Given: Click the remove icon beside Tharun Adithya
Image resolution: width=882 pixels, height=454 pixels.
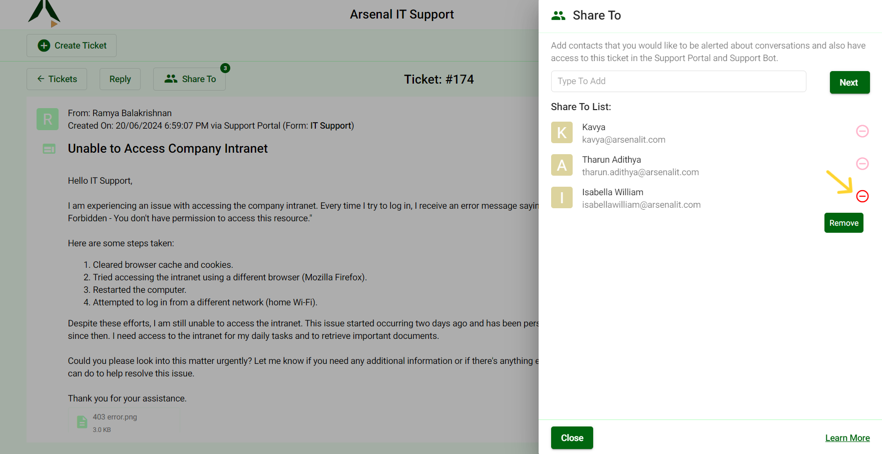Looking at the screenshot, I should 862,164.
